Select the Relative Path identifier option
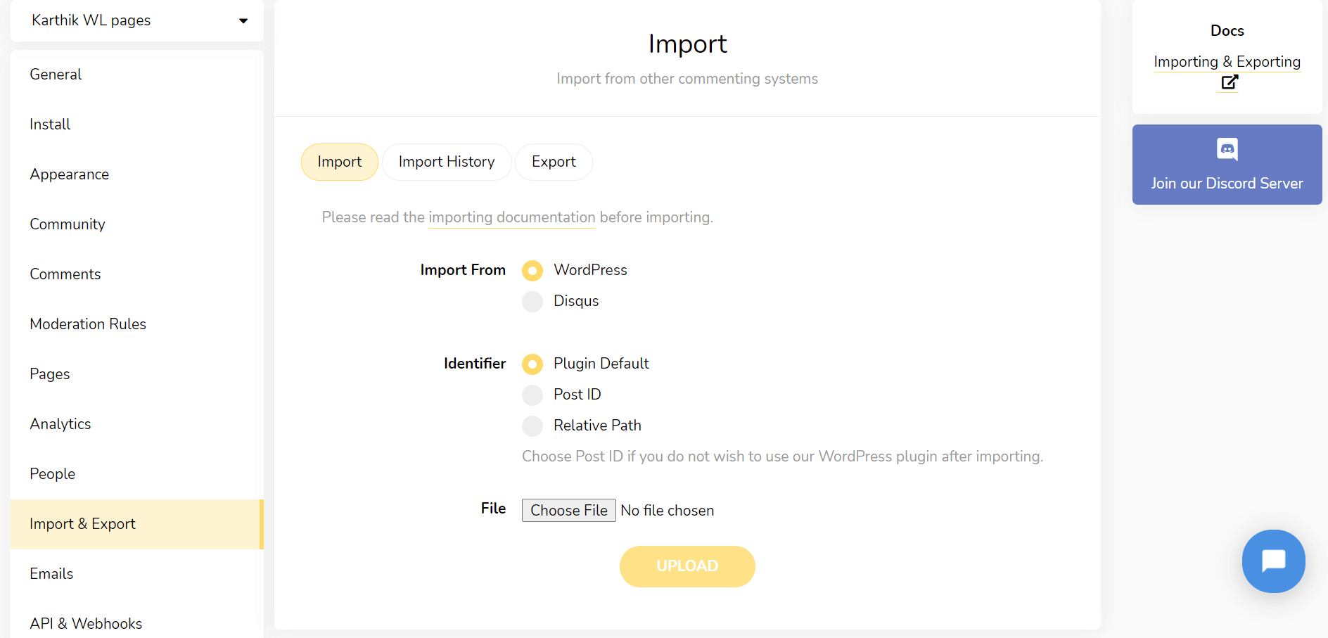Image resolution: width=1328 pixels, height=638 pixels. tap(532, 426)
